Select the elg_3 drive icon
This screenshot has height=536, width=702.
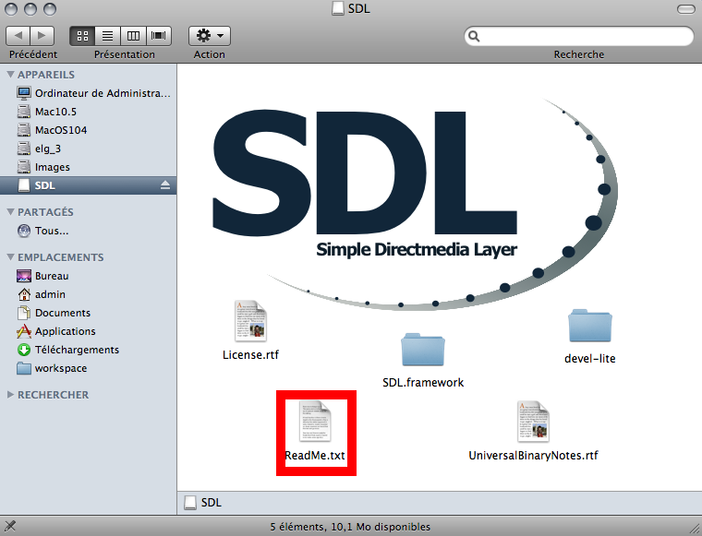point(24,149)
